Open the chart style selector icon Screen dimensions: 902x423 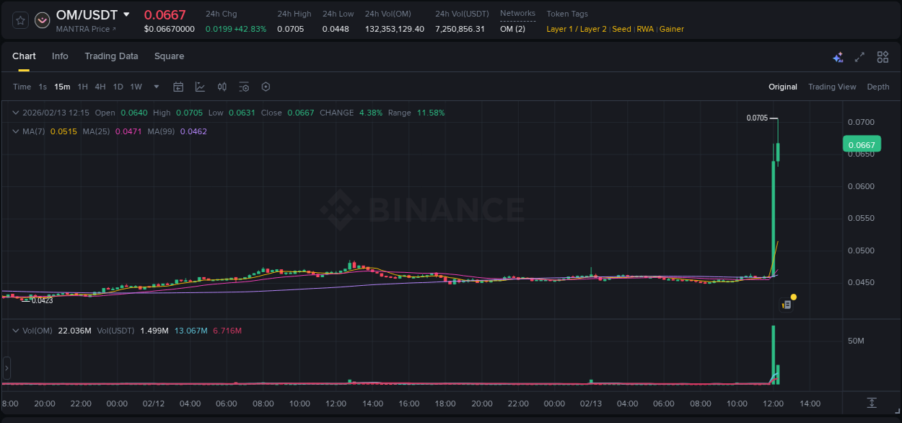(200, 87)
